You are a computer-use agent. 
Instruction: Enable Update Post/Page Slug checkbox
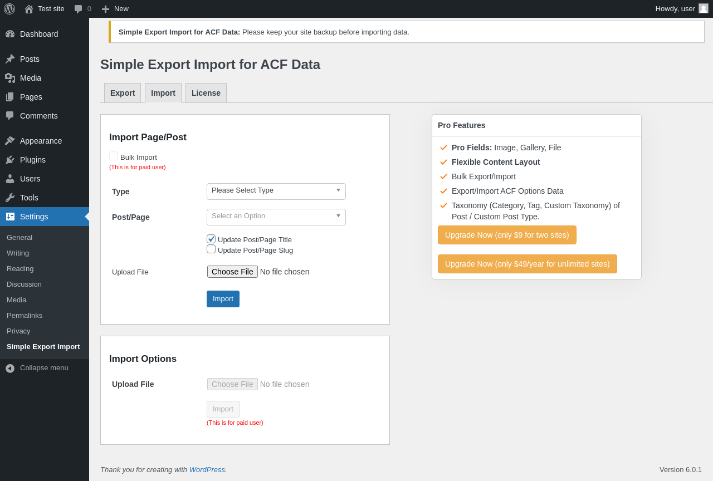point(211,249)
